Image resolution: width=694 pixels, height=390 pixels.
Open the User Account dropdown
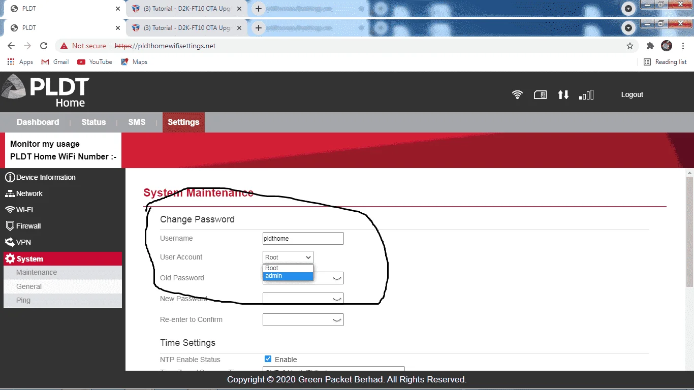[288, 257]
